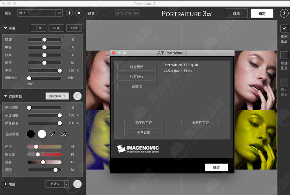This screenshot has width=290, height=195.
Task: Click the 中等 detail slider handle
Action: tap(45, 47)
